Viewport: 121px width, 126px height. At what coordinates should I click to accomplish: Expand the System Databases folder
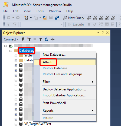[x=16, y=56]
